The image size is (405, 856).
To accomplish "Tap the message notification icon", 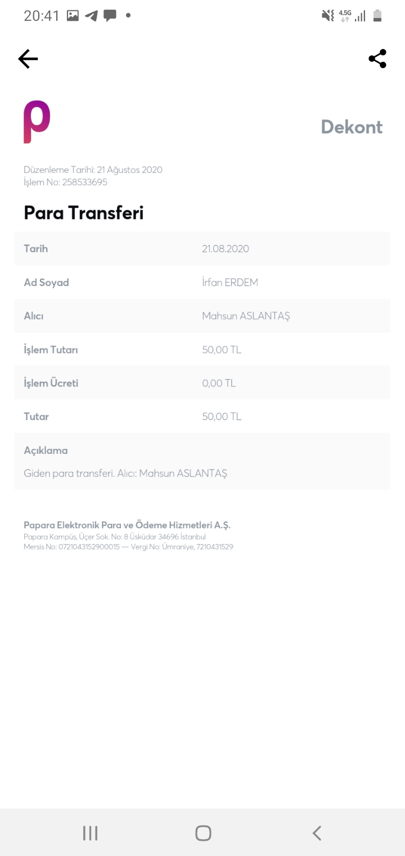I will point(110,16).
